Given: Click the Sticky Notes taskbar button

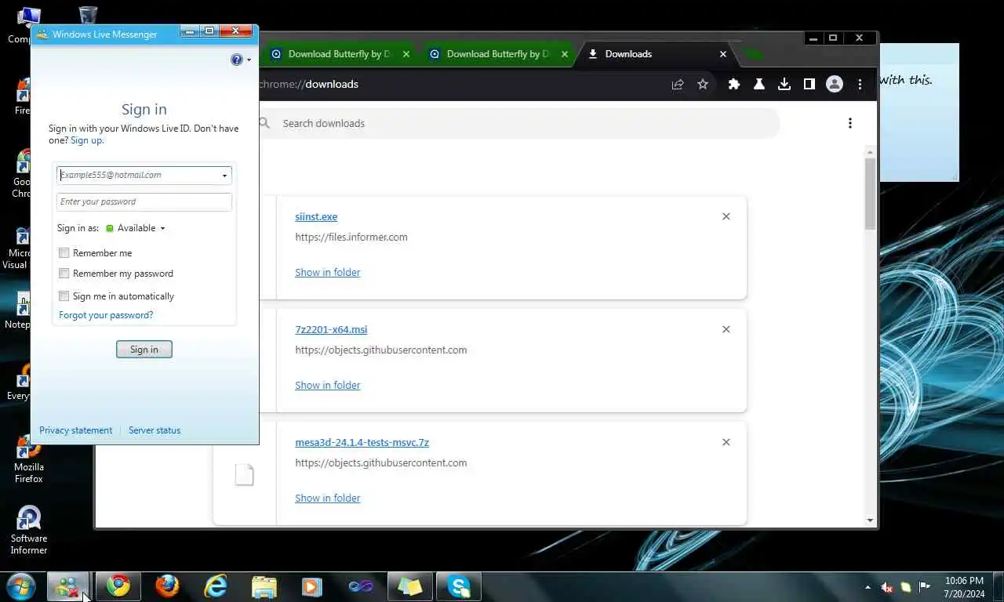Looking at the screenshot, I should [x=409, y=586].
